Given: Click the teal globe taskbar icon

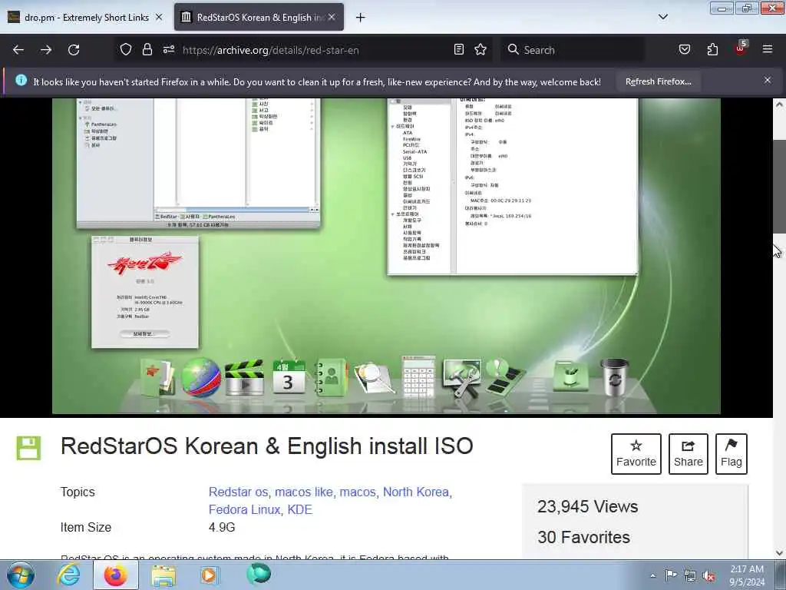Looking at the screenshot, I should pyautogui.click(x=259, y=575).
